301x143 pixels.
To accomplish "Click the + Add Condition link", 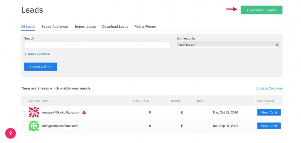I will pos(37,54).
